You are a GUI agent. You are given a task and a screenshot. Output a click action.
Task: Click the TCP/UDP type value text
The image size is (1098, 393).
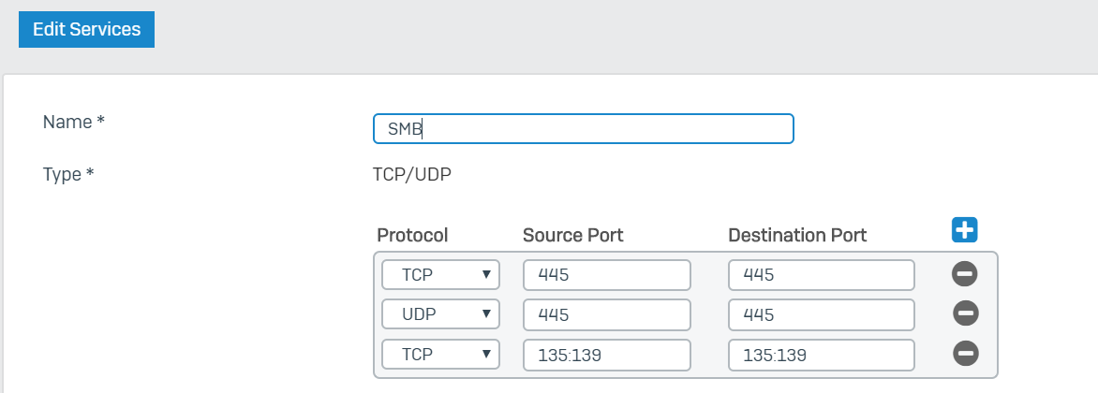click(412, 174)
